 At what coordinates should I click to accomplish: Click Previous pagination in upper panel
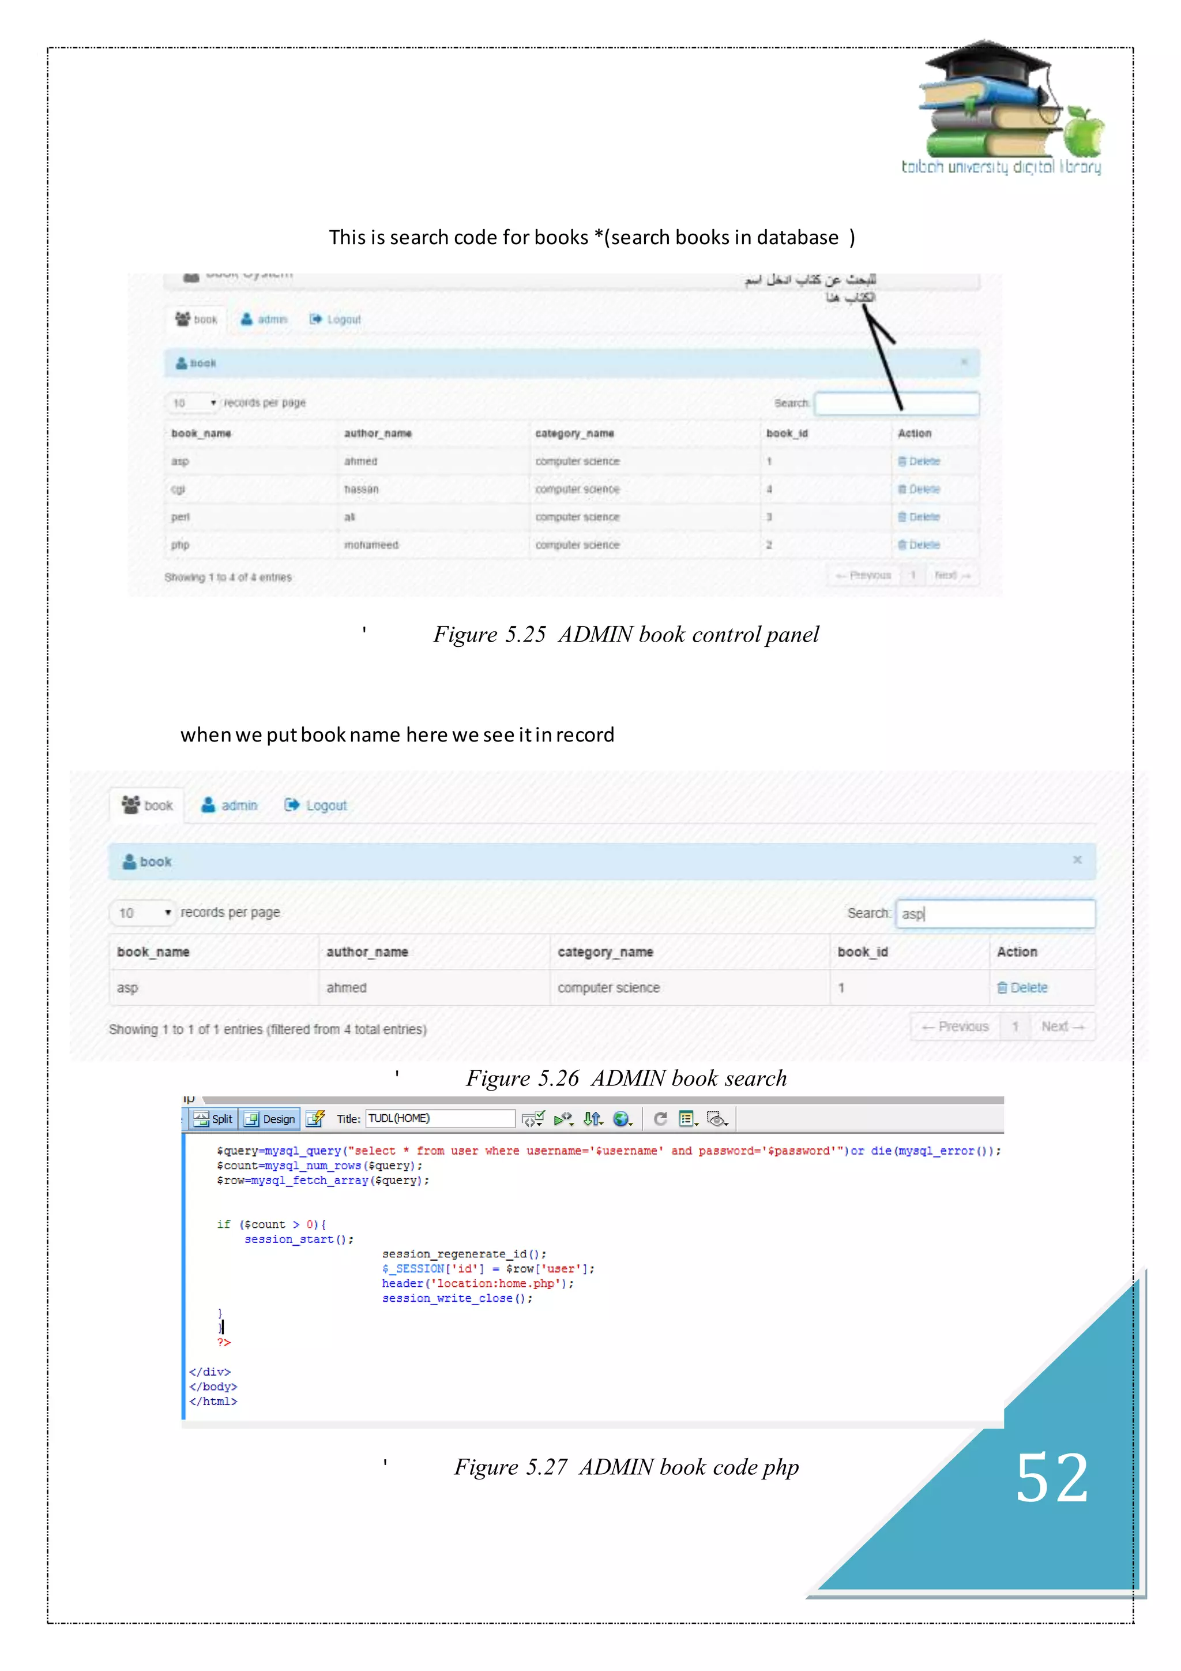pos(863,575)
